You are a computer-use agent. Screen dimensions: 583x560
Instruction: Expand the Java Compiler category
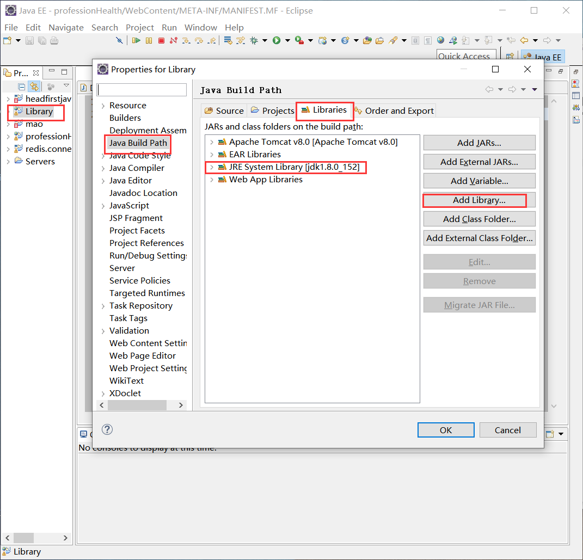tap(103, 168)
